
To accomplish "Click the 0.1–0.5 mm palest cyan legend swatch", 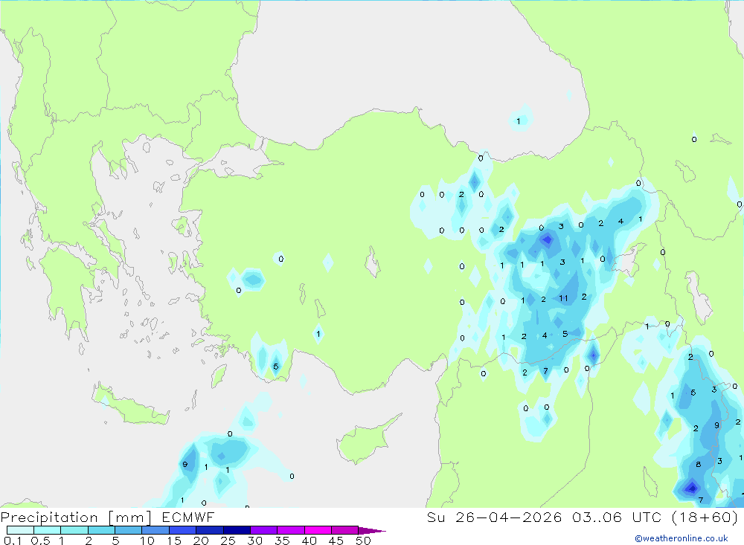I will click(x=20, y=530).
